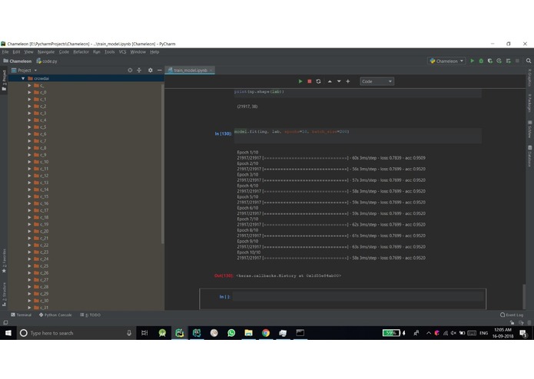The width and height of the screenshot is (534, 379).
Task: Open File Explorer from the taskbar
Action: [x=249, y=333]
